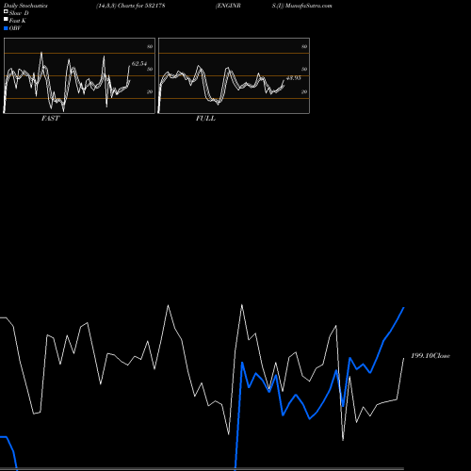Click the 43.93 value in FULL chart
The height and width of the screenshot is (471, 471).
tap(294, 78)
